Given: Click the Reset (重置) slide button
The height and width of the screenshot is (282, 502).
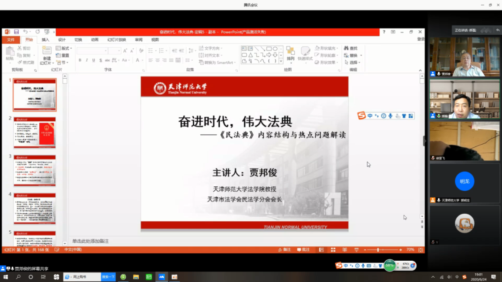Looking at the screenshot, I should click(x=63, y=55).
